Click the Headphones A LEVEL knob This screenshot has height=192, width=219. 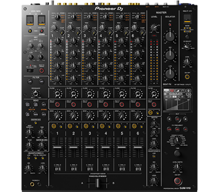click(x=43, y=168)
